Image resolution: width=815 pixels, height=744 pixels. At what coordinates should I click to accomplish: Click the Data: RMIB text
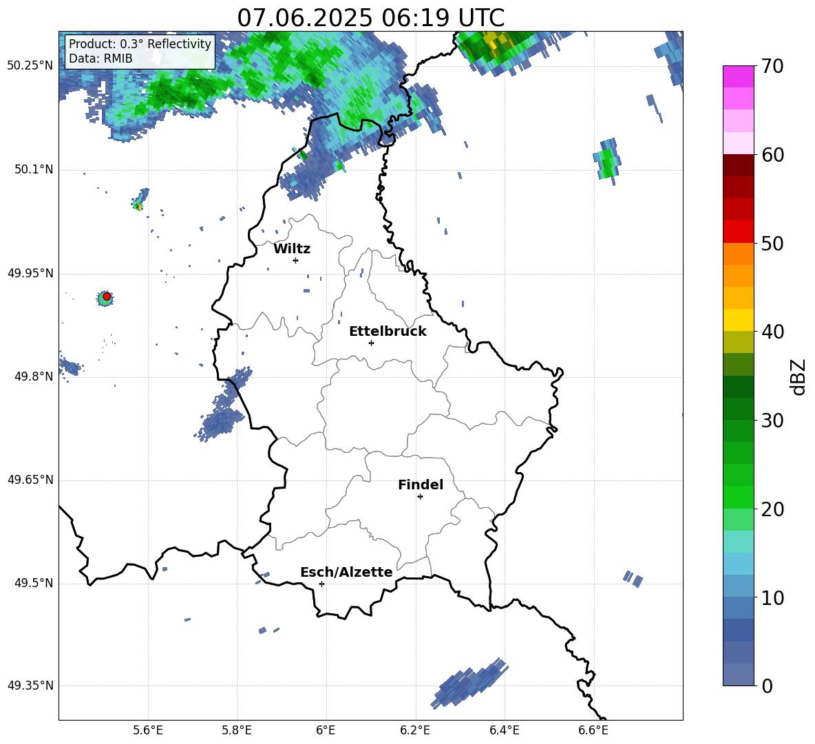tap(100, 59)
